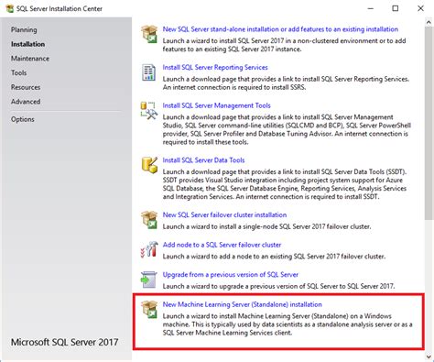Open the Tools section
Image resolution: width=434 pixels, height=362 pixels.
(19, 72)
